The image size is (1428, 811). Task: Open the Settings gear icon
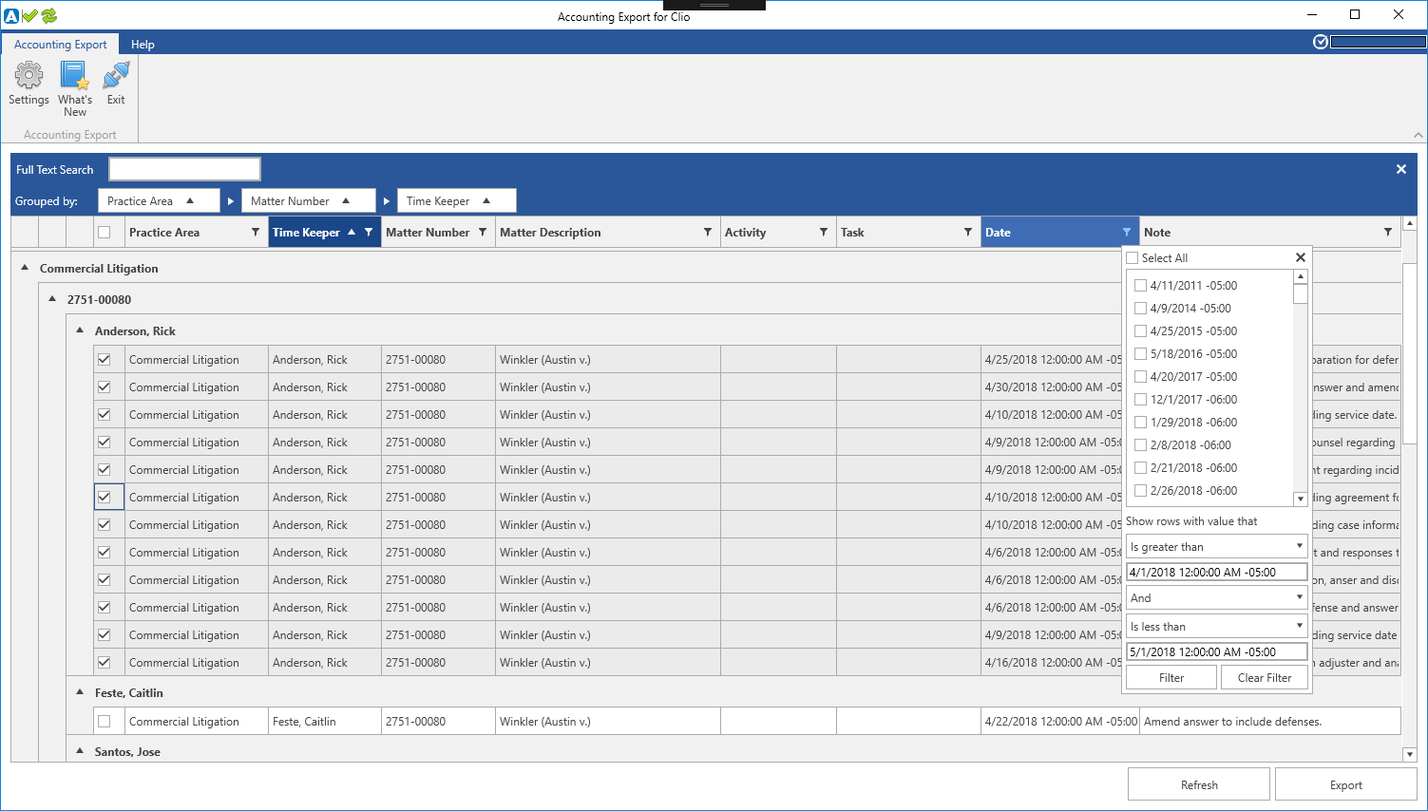point(29,76)
